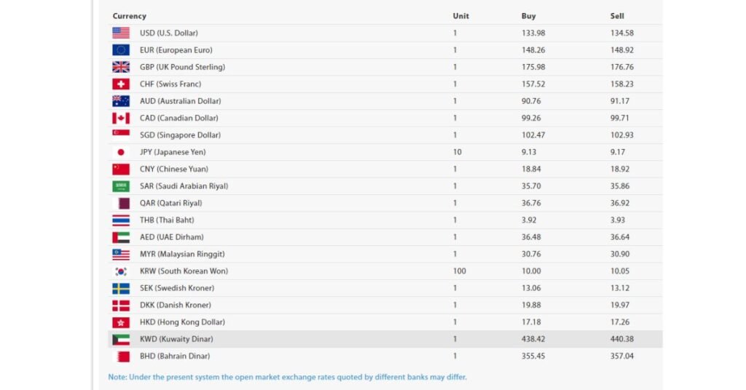Click the United States flag icon
Image resolution: width=746 pixels, height=390 pixels.
pyautogui.click(x=121, y=33)
